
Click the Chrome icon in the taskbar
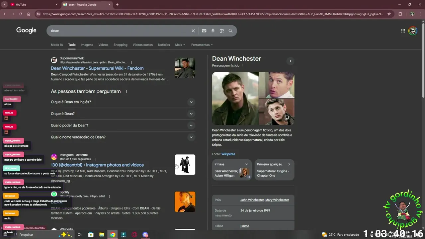[x=113, y=235]
